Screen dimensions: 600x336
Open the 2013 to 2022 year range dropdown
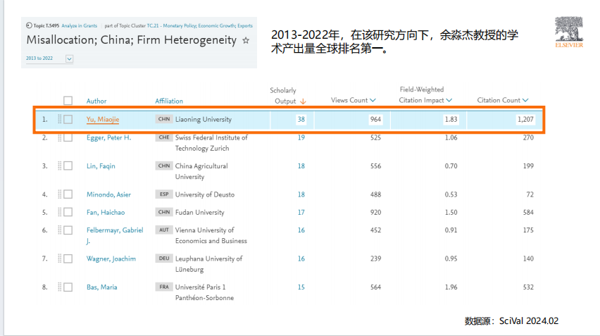69,58
